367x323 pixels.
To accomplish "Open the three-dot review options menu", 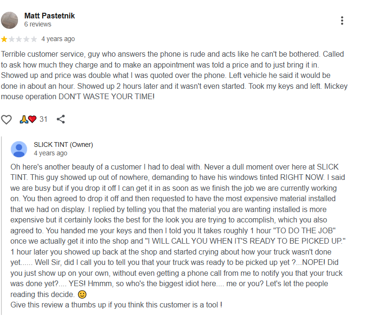I will coord(342,21).
